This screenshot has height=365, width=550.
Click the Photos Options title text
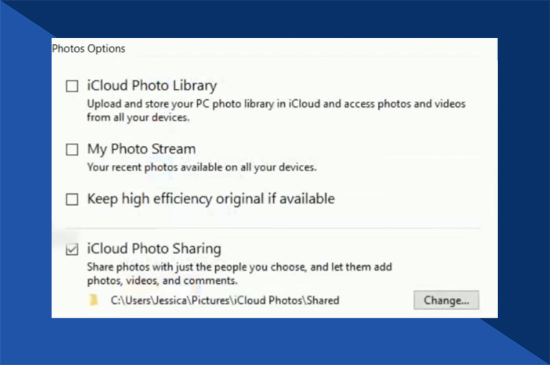point(89,48)
